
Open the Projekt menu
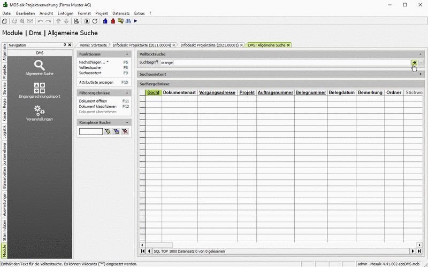tap(102, 13)
